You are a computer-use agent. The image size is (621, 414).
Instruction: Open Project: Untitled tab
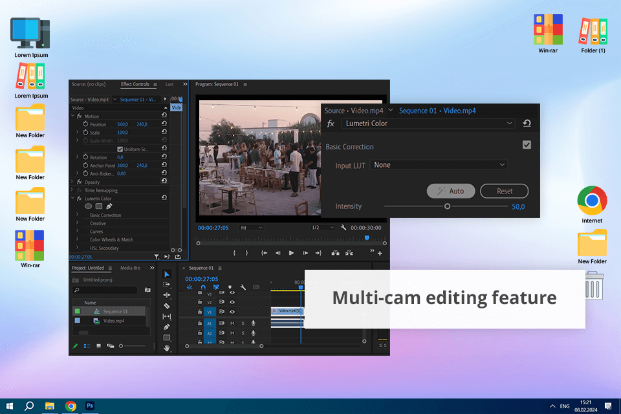[x=87, y=268]
